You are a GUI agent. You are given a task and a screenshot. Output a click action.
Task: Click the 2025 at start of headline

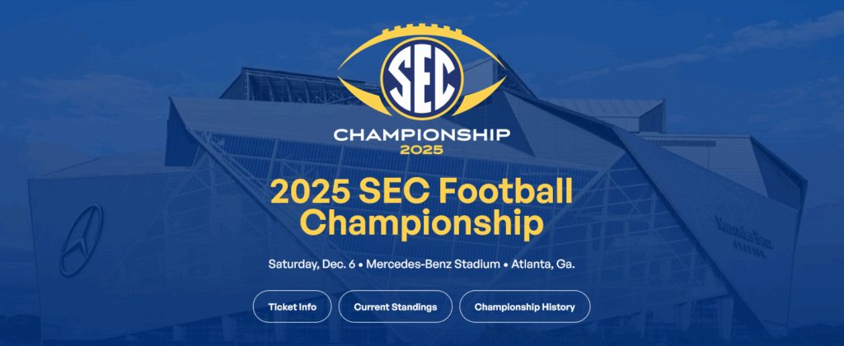coord(310,192)
